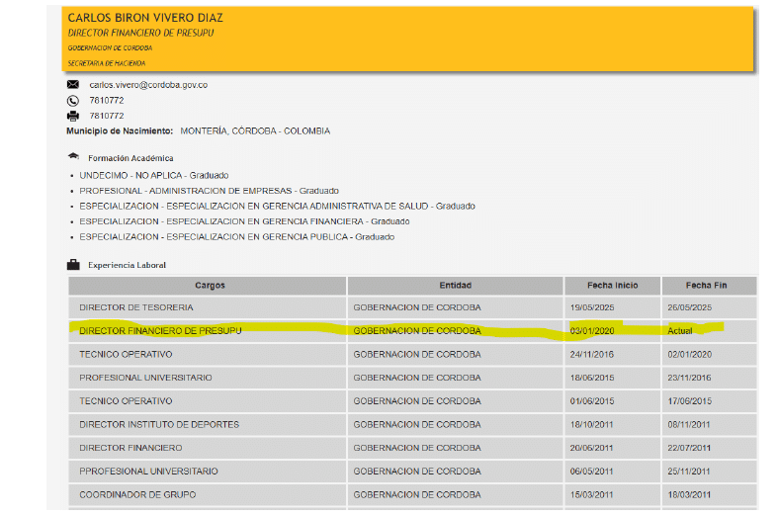The image size is (778, 516).
Task: Click Entidad cell in the DIRECTOR DE TESORERIA row
Action: point(456,307)
